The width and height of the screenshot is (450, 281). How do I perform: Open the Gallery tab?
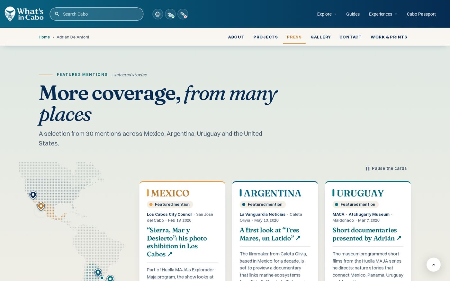[x=320, y=37]
